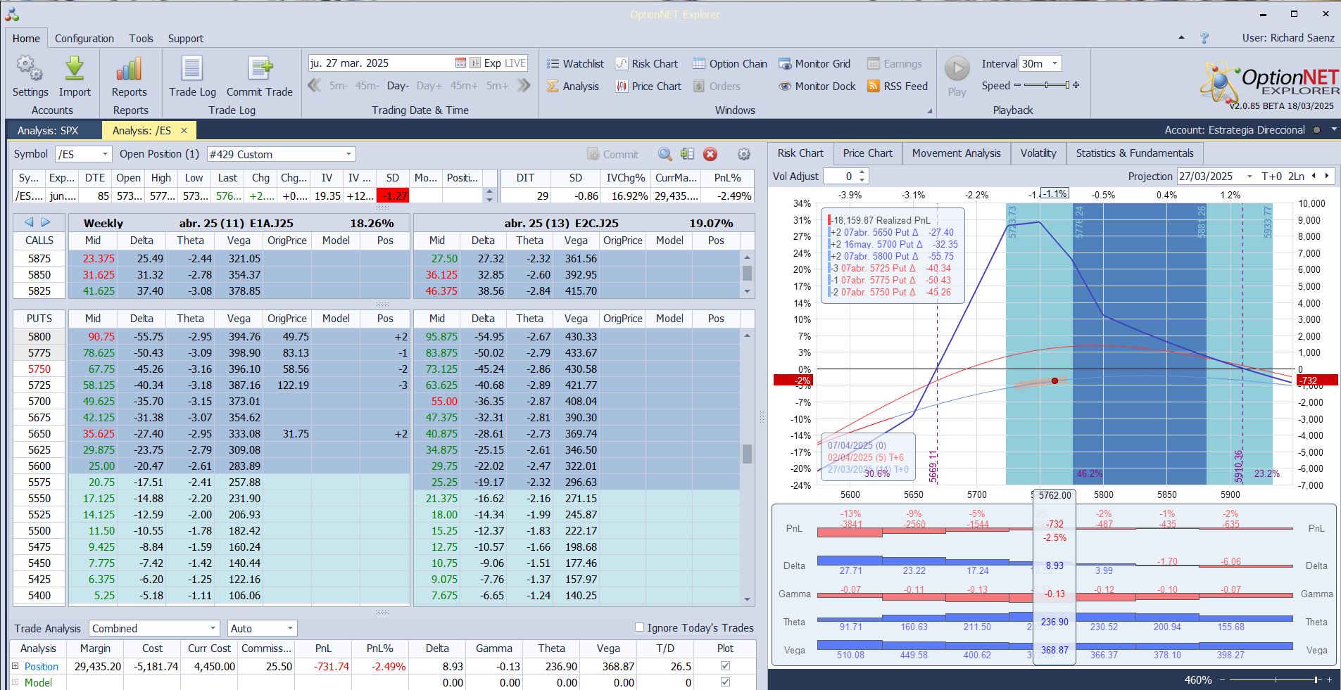Click the Play playback button

pyautogui.click(x=957, y=70)
